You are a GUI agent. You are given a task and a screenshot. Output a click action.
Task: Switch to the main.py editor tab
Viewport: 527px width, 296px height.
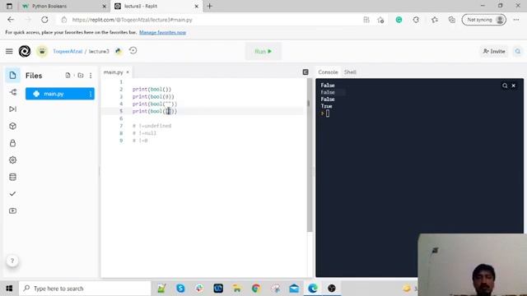[x=114, y=72]
